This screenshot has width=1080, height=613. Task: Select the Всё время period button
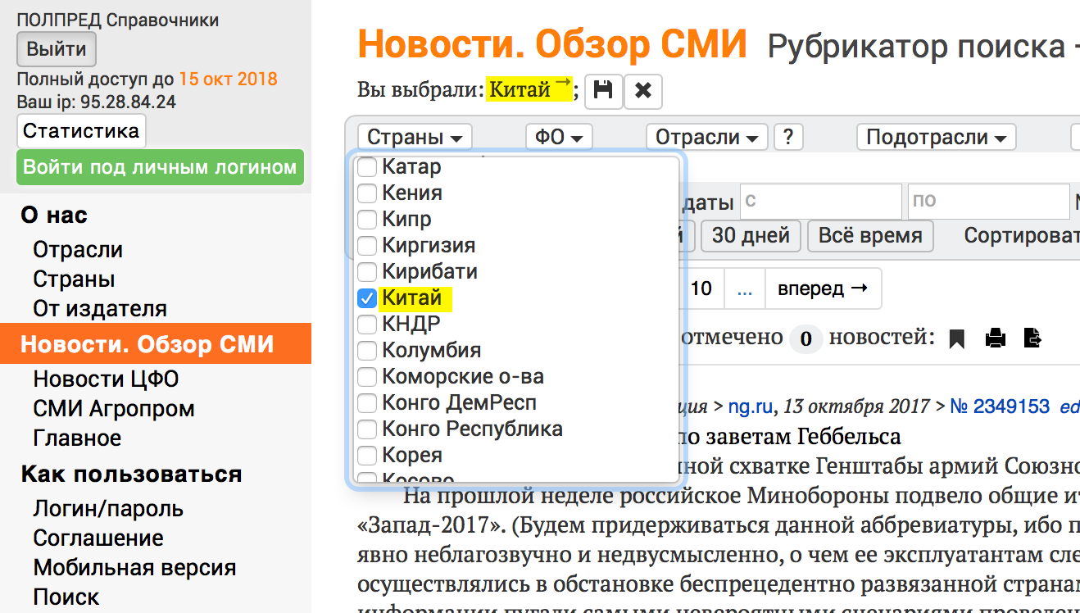[870, 236]
